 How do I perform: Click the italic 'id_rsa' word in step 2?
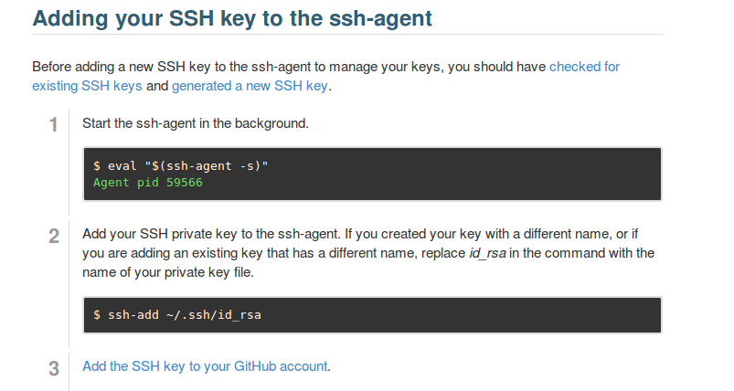[485, 252]
